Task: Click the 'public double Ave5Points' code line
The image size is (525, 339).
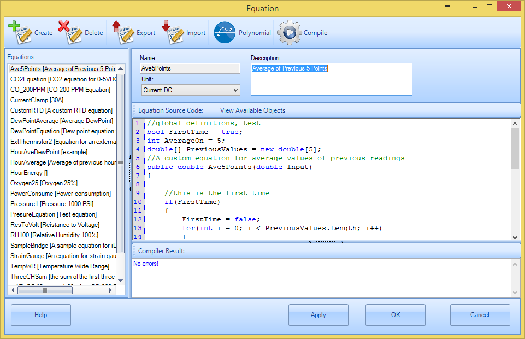Action: click(x=229, y=167)
